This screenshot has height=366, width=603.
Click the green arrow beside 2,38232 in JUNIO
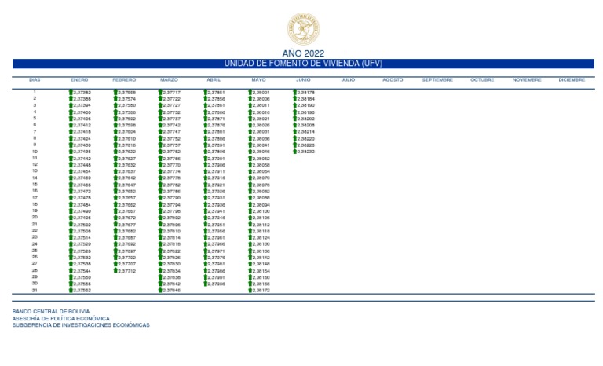coord(295,152)
